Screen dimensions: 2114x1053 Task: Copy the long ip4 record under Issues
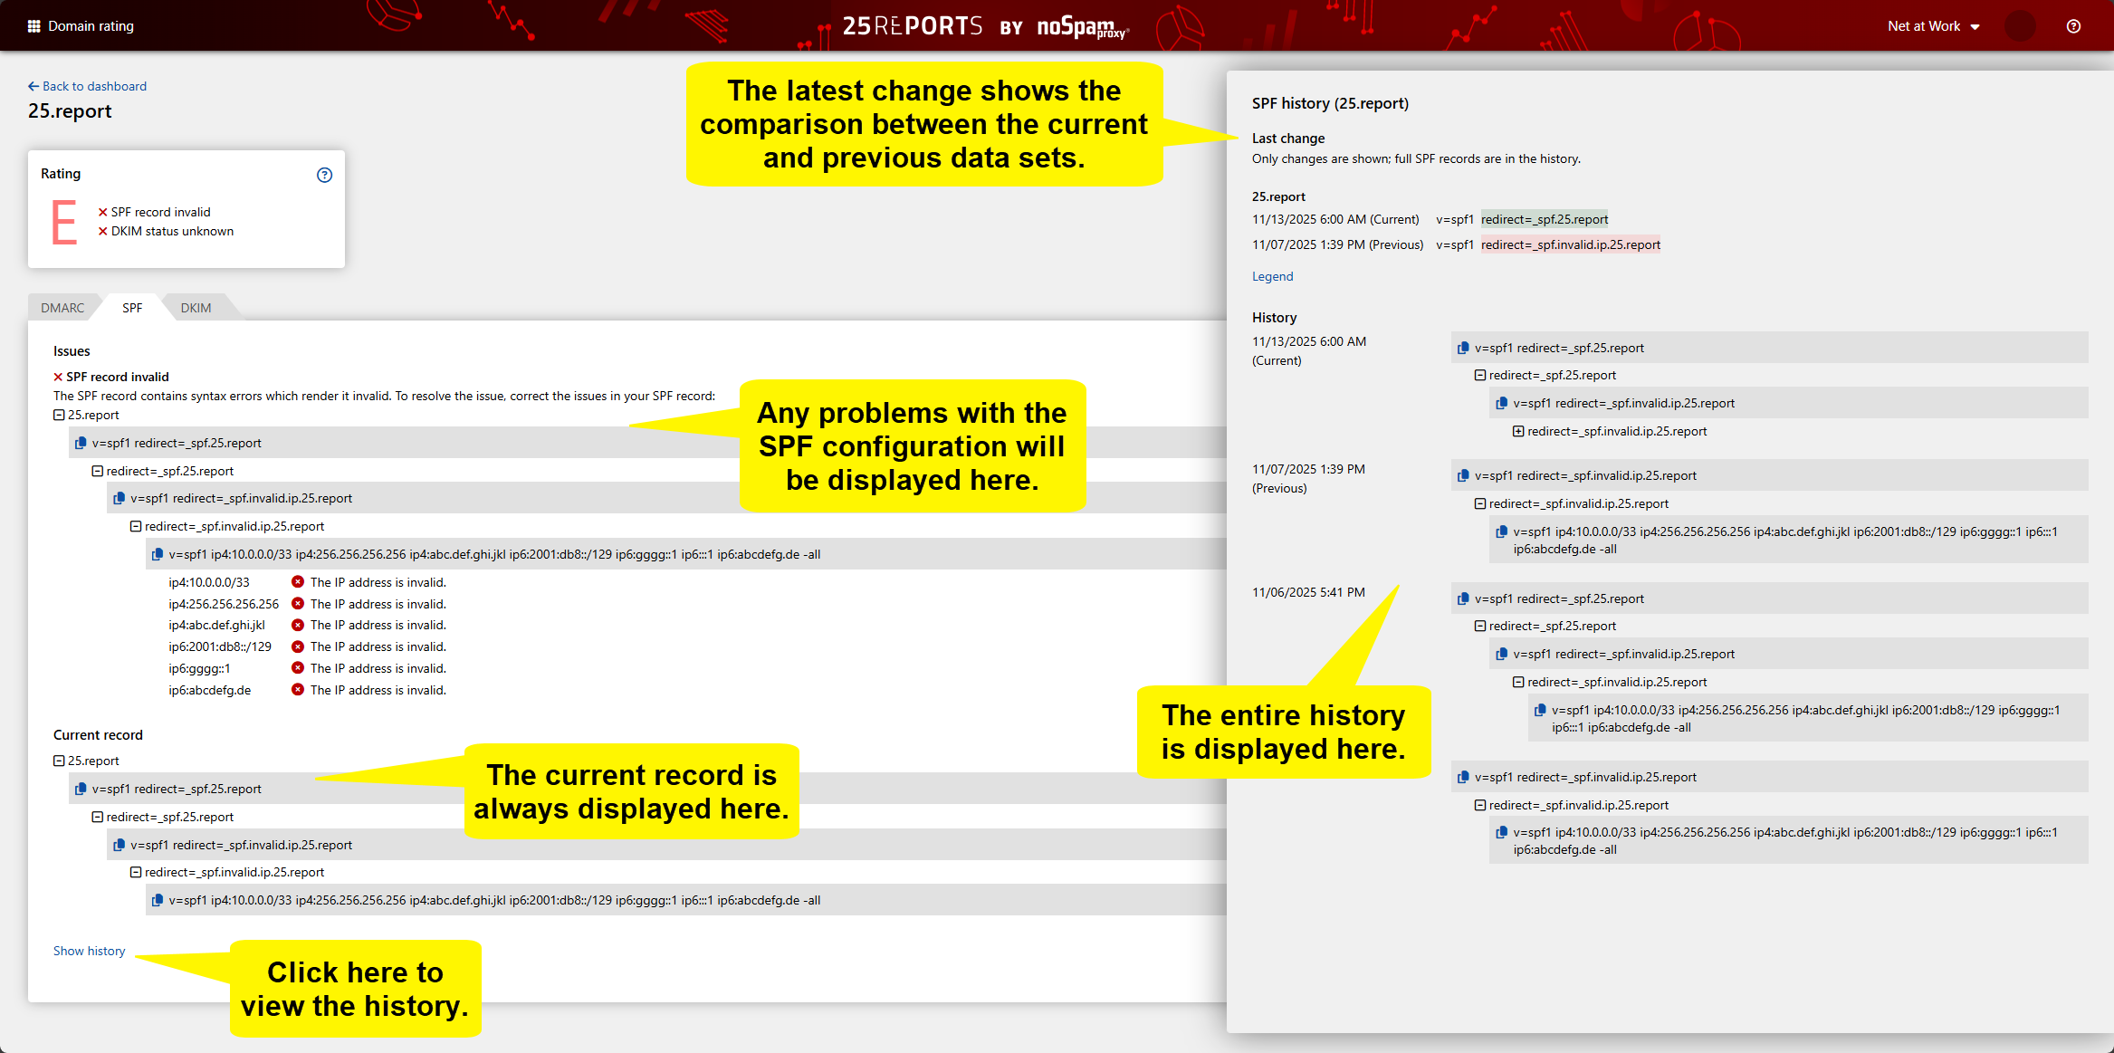pos(158,554)
